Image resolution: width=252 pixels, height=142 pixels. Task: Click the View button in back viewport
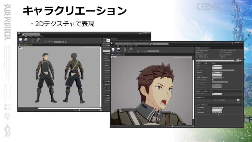coord(21,48)
